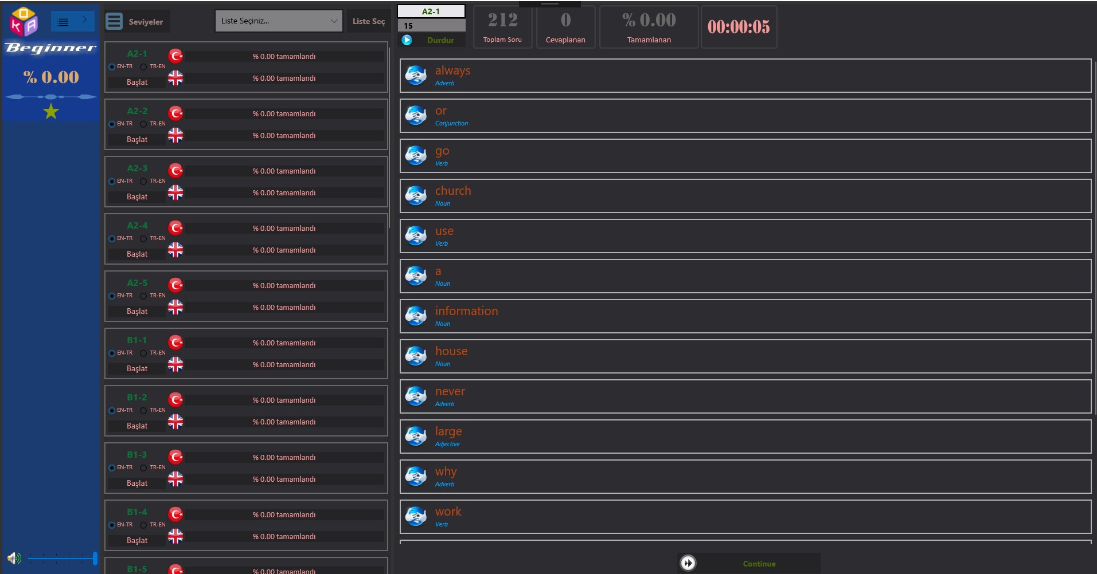Screen dimensions: 1097x574
Task: Click the level list vertical scrollbar
Action: pyautogui.click(x=389, y=137)
